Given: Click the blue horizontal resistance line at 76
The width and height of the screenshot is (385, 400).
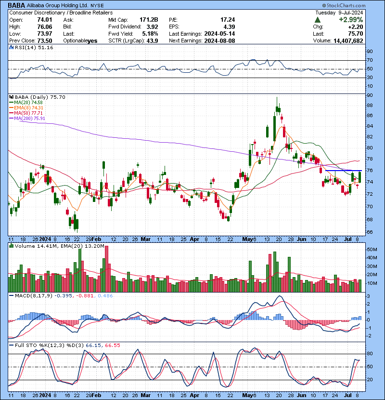Looking at the screenshot, I should [x=344, y=171].
